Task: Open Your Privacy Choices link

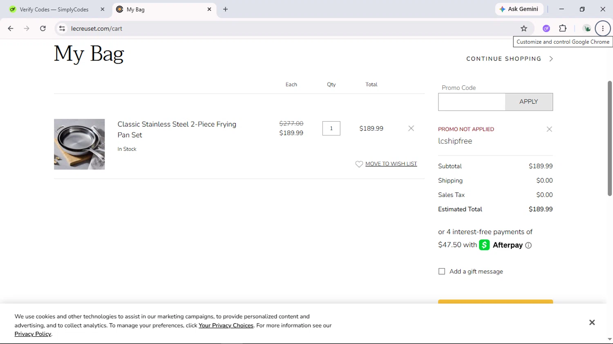Action: tap(226, 326)
